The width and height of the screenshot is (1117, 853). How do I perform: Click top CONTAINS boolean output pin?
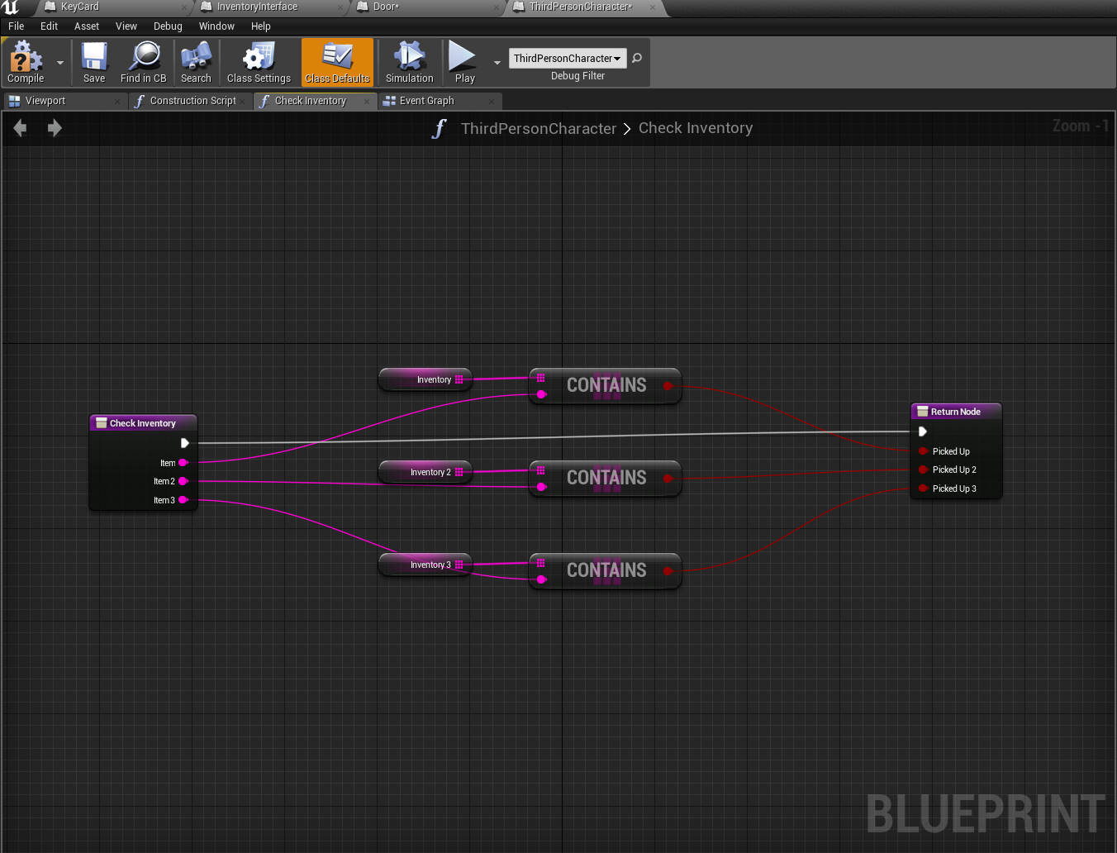668,386
